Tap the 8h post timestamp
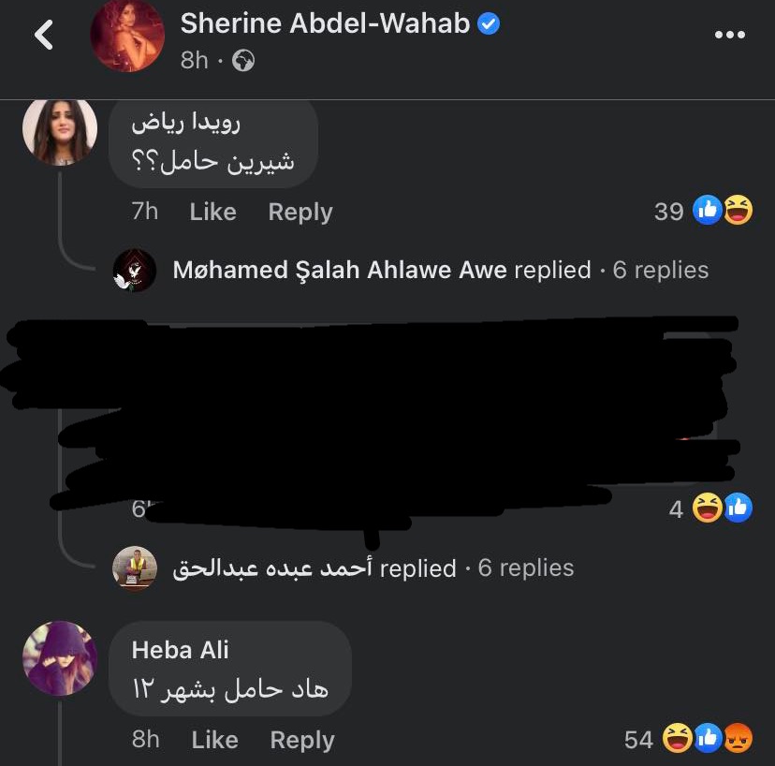The height and width of the screenshot is (766, 775). (x=195, y=60)
